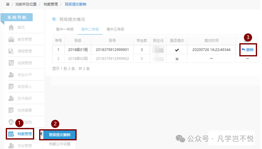262x149 pixels.
Task: Click class number 2018379912999902
Action: pos(112,58)
